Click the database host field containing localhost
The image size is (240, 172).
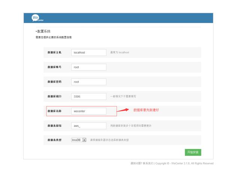pos(89,53)
